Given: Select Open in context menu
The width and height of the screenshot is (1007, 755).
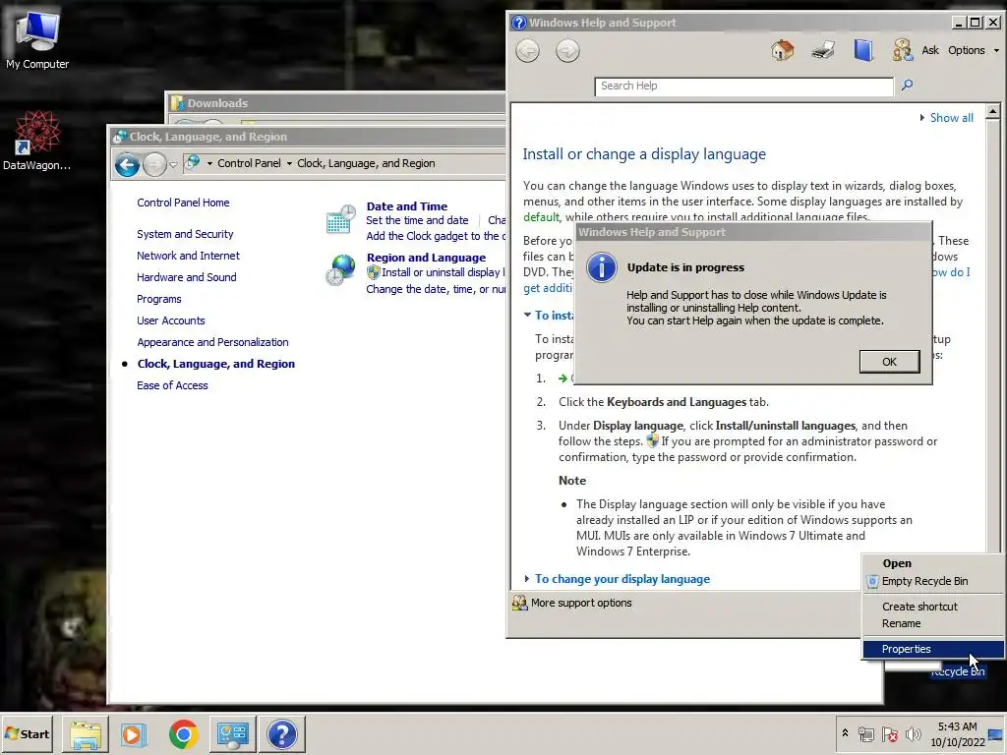Looking at the screenshot, I should pyautogui.click(x=897, y=563).
